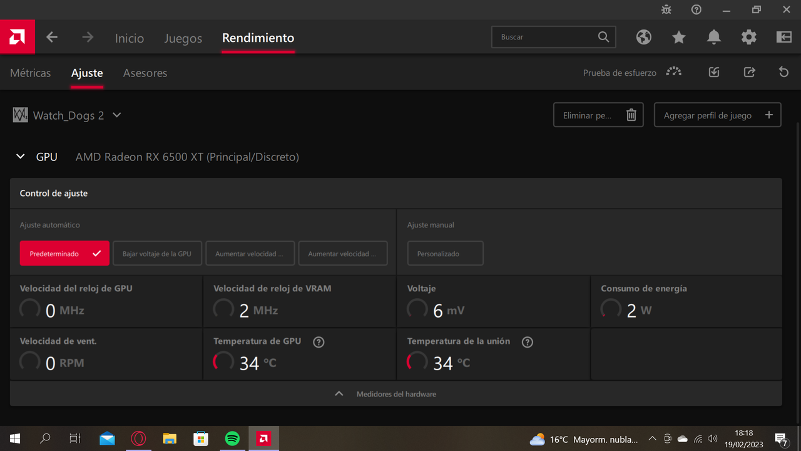Open the Rendimiento tab
This screenshot has height=451, width=801.
click(258, 38)
